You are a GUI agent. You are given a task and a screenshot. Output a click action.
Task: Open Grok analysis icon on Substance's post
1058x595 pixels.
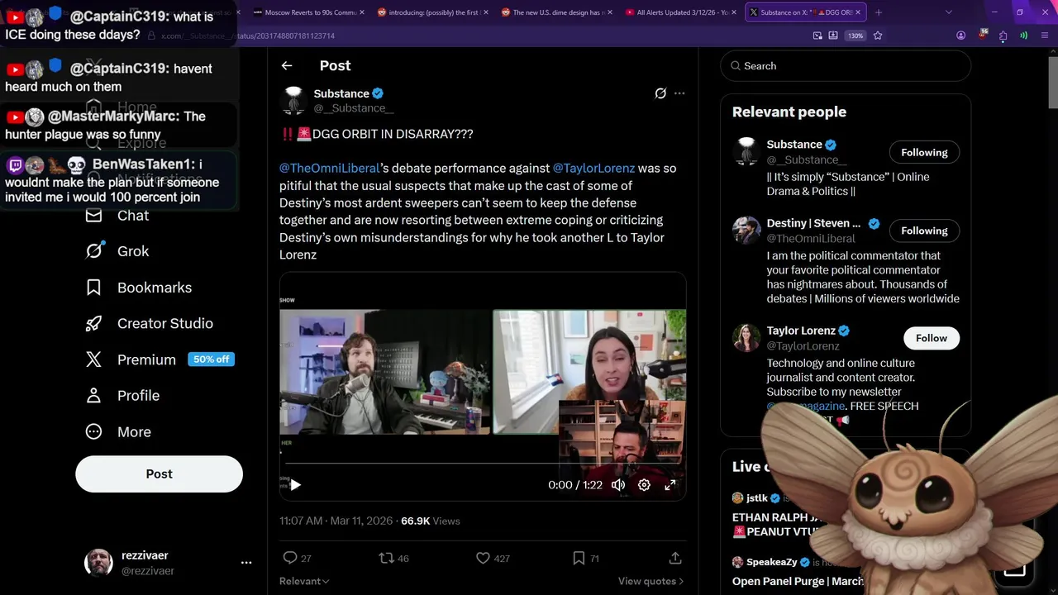click(x=660, y=93)
